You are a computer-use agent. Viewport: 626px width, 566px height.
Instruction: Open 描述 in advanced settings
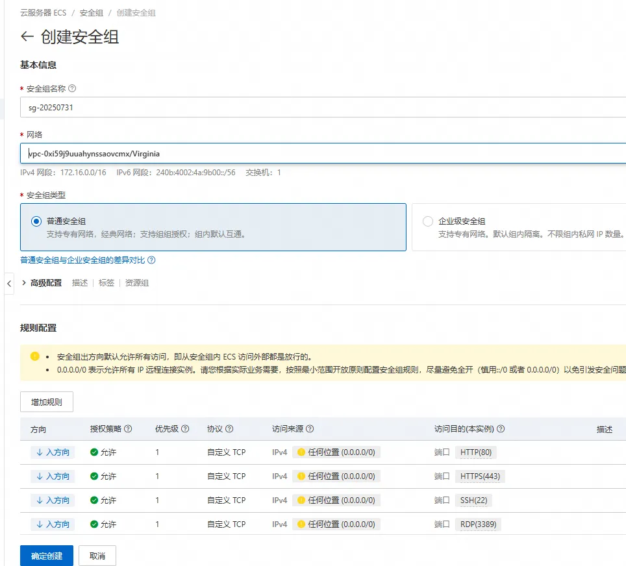pos(80,283)
